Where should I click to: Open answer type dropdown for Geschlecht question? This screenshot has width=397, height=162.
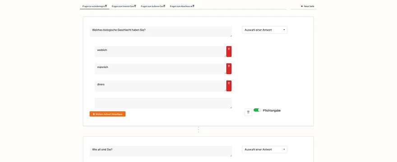point(264,30)
